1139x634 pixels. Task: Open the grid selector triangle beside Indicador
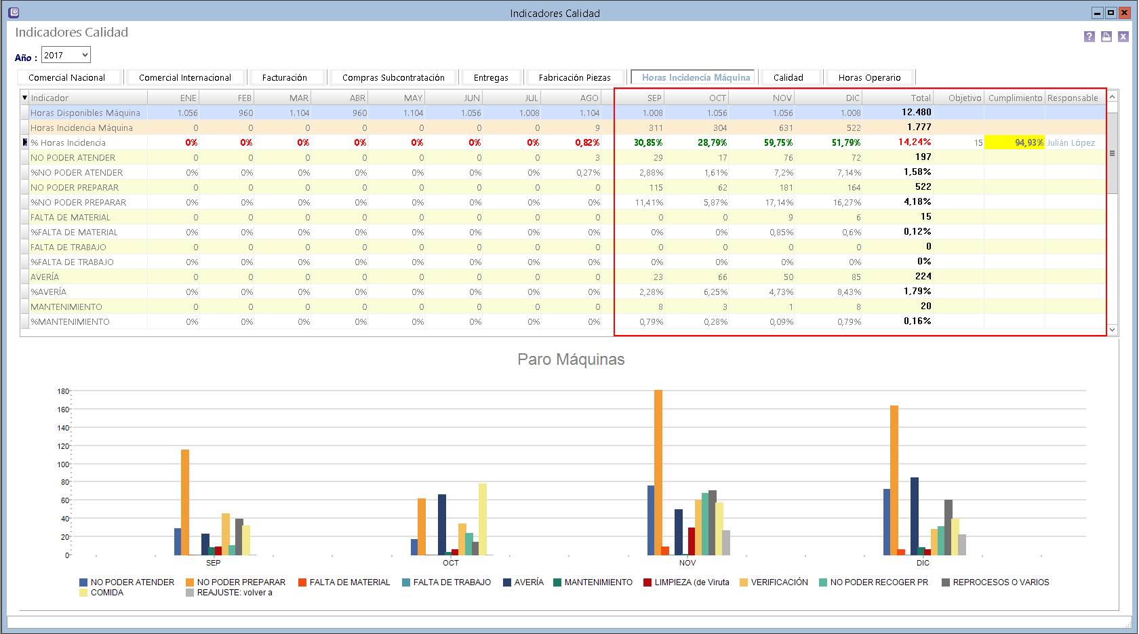[x=25, y=98]
